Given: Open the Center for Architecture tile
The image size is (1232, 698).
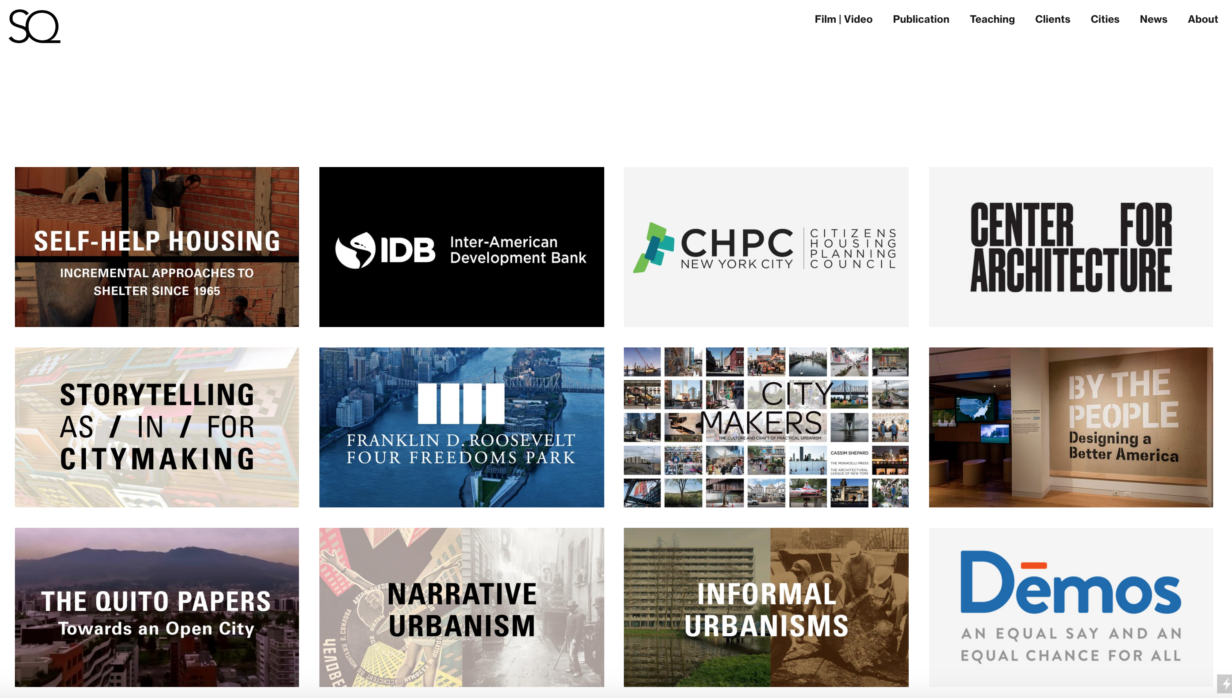Looking at the screenshot, I should (1070, 247).
